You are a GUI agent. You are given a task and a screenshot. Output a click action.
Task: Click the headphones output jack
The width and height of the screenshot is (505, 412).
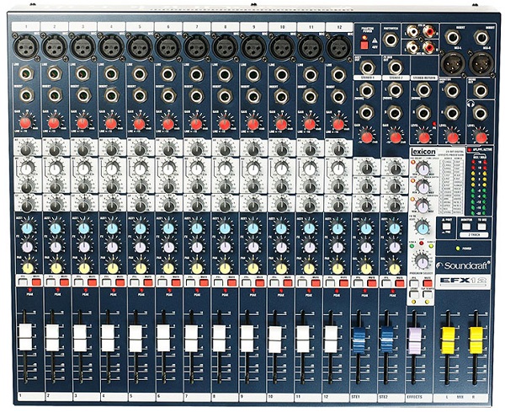481,113
